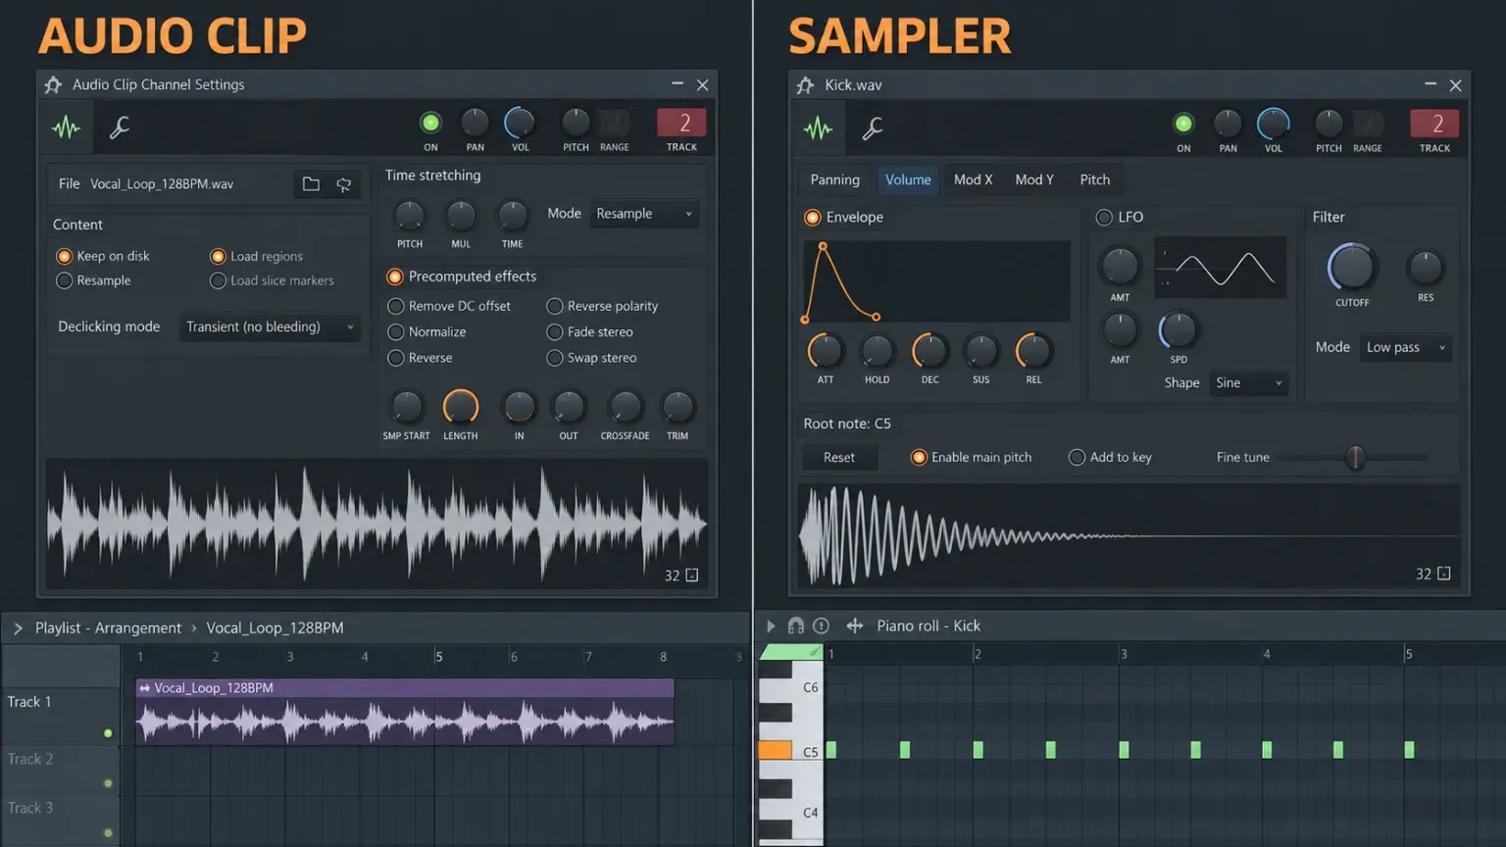1506x847 pixels.
Task: Switch to the Panning tab
Action: [834, 179]
